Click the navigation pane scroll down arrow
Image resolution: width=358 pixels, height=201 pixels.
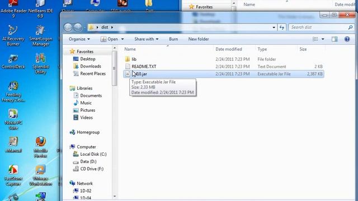[114, 196]
